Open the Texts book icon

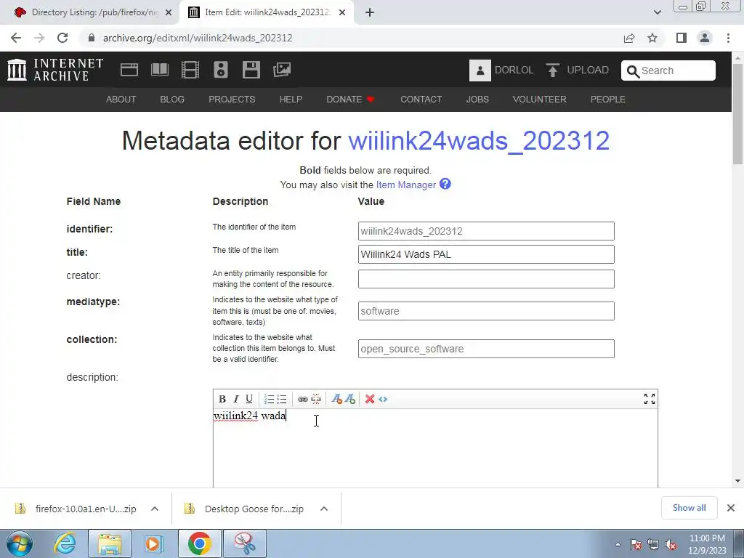coord(159,70)
